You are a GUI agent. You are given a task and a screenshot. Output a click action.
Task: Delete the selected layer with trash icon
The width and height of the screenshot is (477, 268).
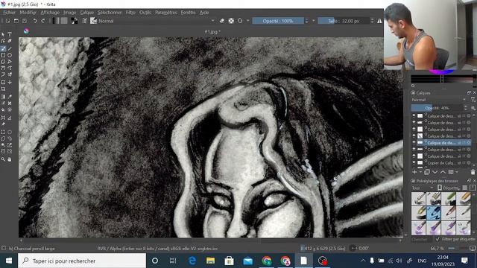(473, 172)
